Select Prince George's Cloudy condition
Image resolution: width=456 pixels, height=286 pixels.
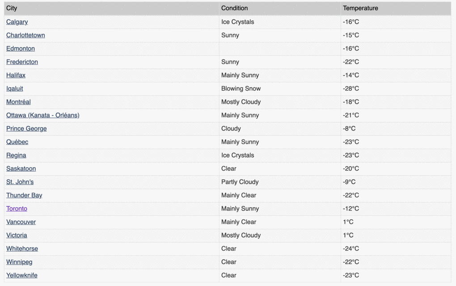[x=231, y=129]
